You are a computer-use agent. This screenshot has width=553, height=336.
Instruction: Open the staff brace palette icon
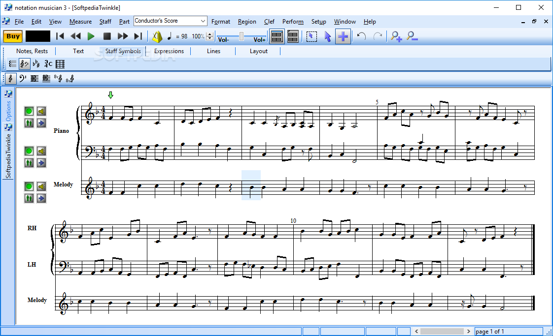13,64
